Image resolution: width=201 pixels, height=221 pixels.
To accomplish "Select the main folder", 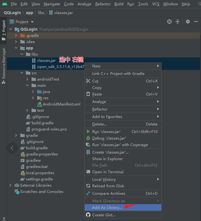I will (x=42, y=86).
